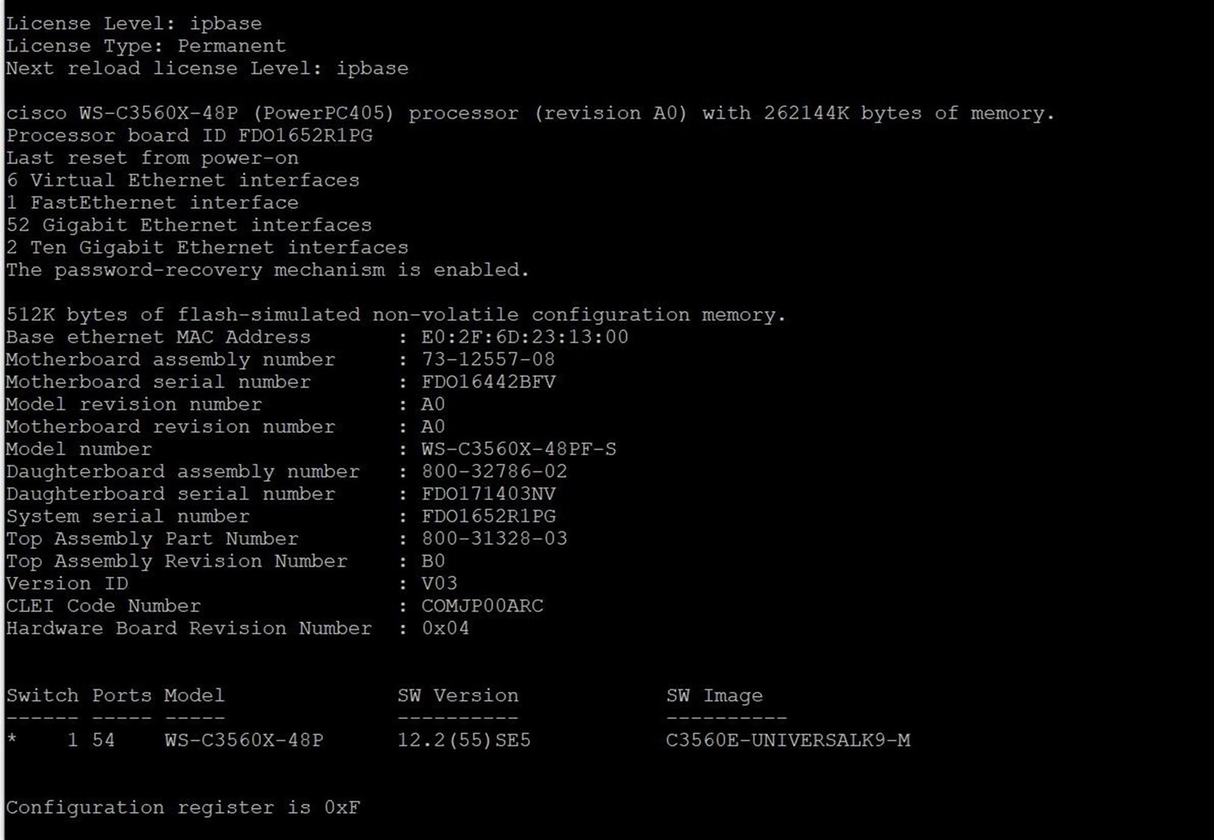Click the cisco WS-C3560X-48P processor line

point(530,114)
